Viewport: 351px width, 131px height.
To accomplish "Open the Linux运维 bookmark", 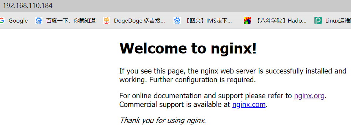I will click(333, 21).
